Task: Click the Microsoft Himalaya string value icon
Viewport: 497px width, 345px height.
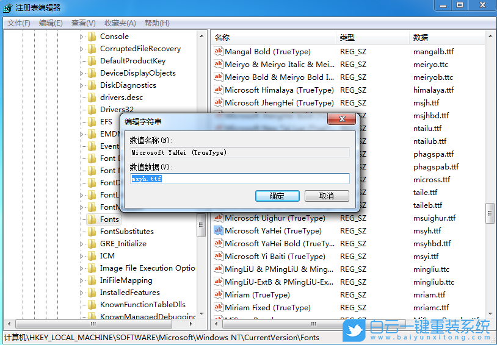Action: (x=218, y=90)
